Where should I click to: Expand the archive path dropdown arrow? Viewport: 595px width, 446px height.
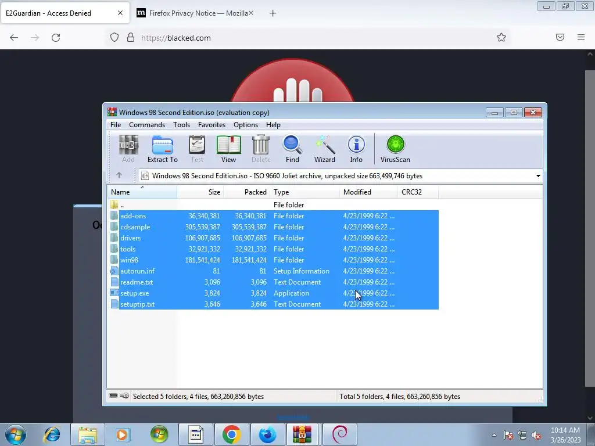pos(538,176)
